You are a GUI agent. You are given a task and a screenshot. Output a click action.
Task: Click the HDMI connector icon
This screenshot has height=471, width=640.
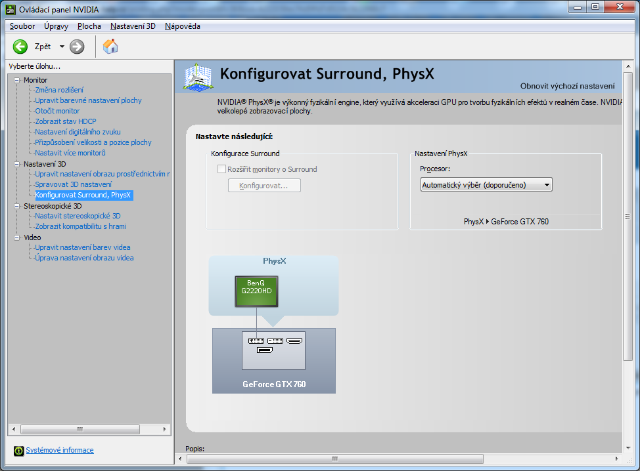pos(294,340)
